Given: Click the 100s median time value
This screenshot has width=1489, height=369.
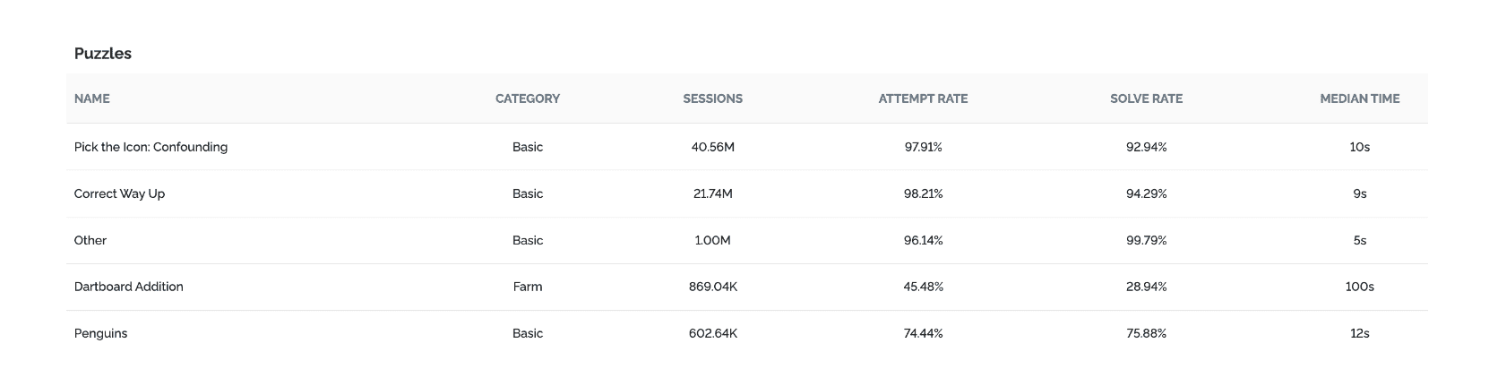Looking at the screenshot, I should pos(1359,287).
